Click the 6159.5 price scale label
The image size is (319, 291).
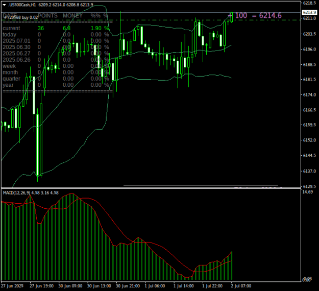pos(309,125)
